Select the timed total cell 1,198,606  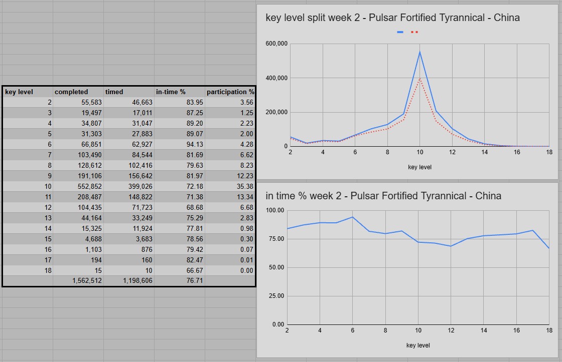point(129,281)
